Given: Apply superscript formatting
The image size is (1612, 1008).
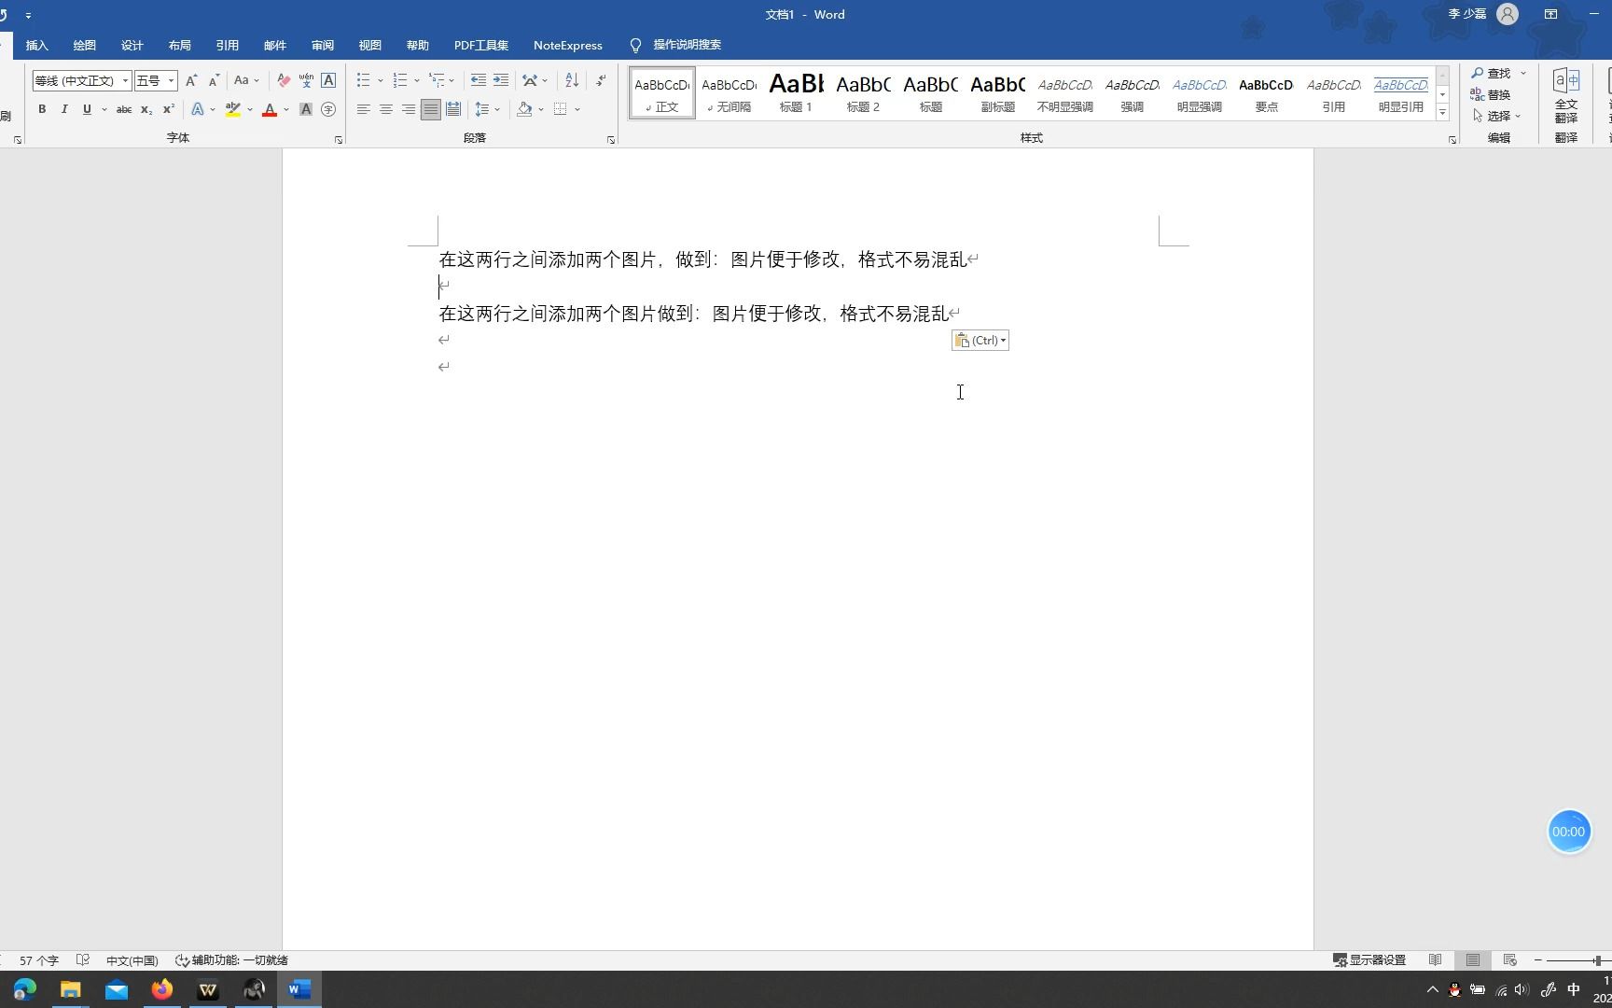Looking at the screenshot, I should (x=168, y=109).
